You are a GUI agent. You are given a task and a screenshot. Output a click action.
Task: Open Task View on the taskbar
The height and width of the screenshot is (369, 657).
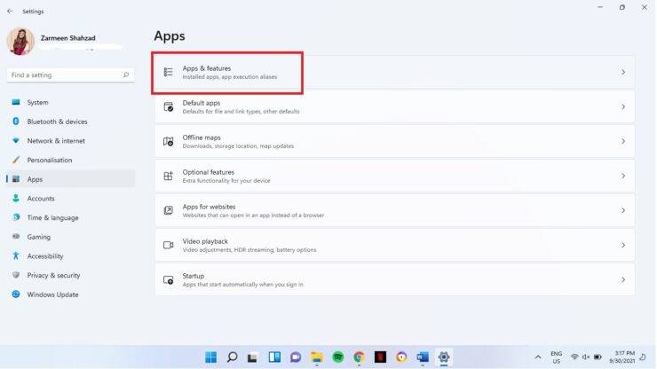pyautogui.click(x=252, y=357)
